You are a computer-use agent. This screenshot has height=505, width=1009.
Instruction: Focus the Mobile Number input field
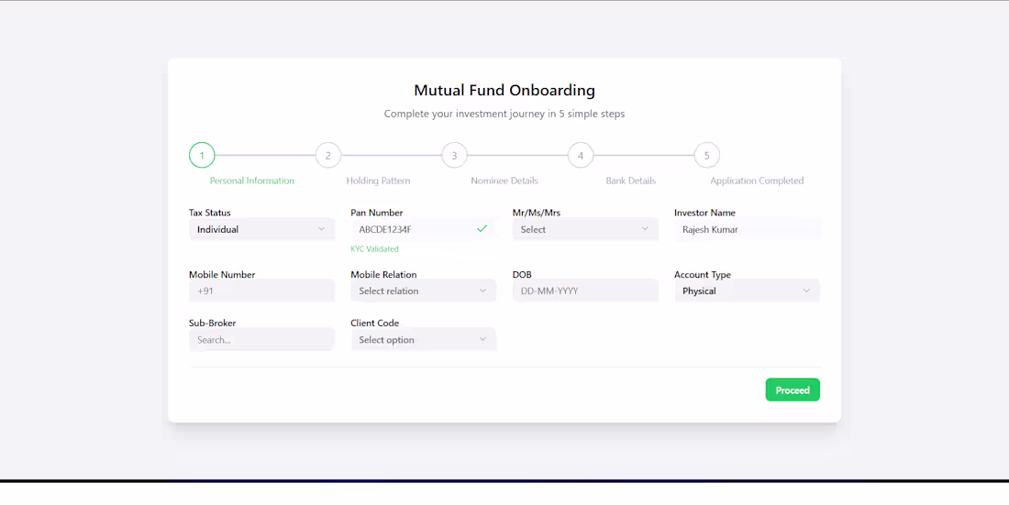[262, 291]
